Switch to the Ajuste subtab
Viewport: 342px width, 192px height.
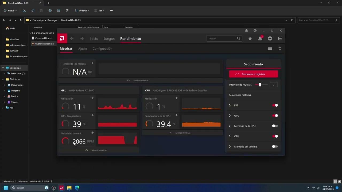click(x=83, y=49)
